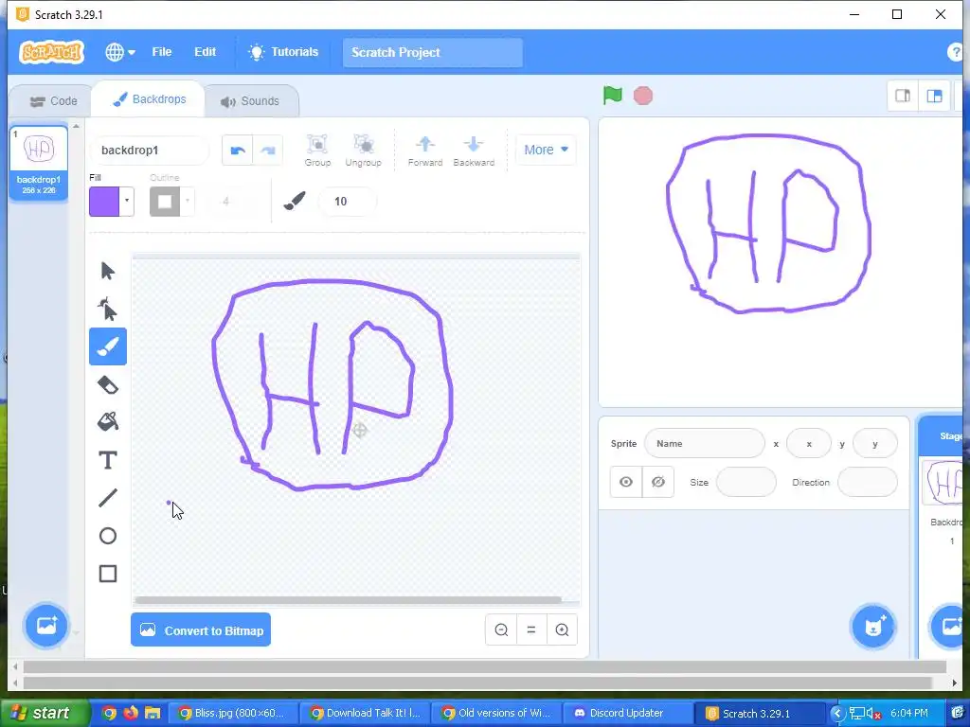Click the backdrop1 name field

149,151
